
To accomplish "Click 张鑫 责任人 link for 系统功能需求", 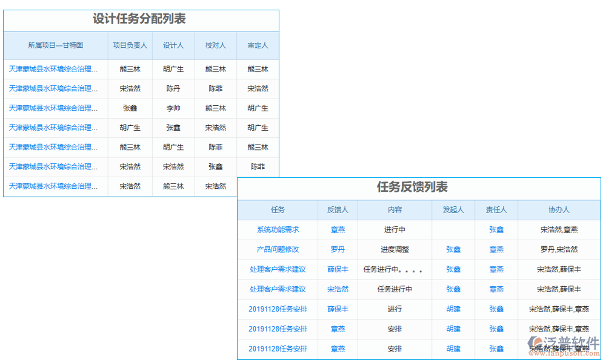I will tap(496, 229).
